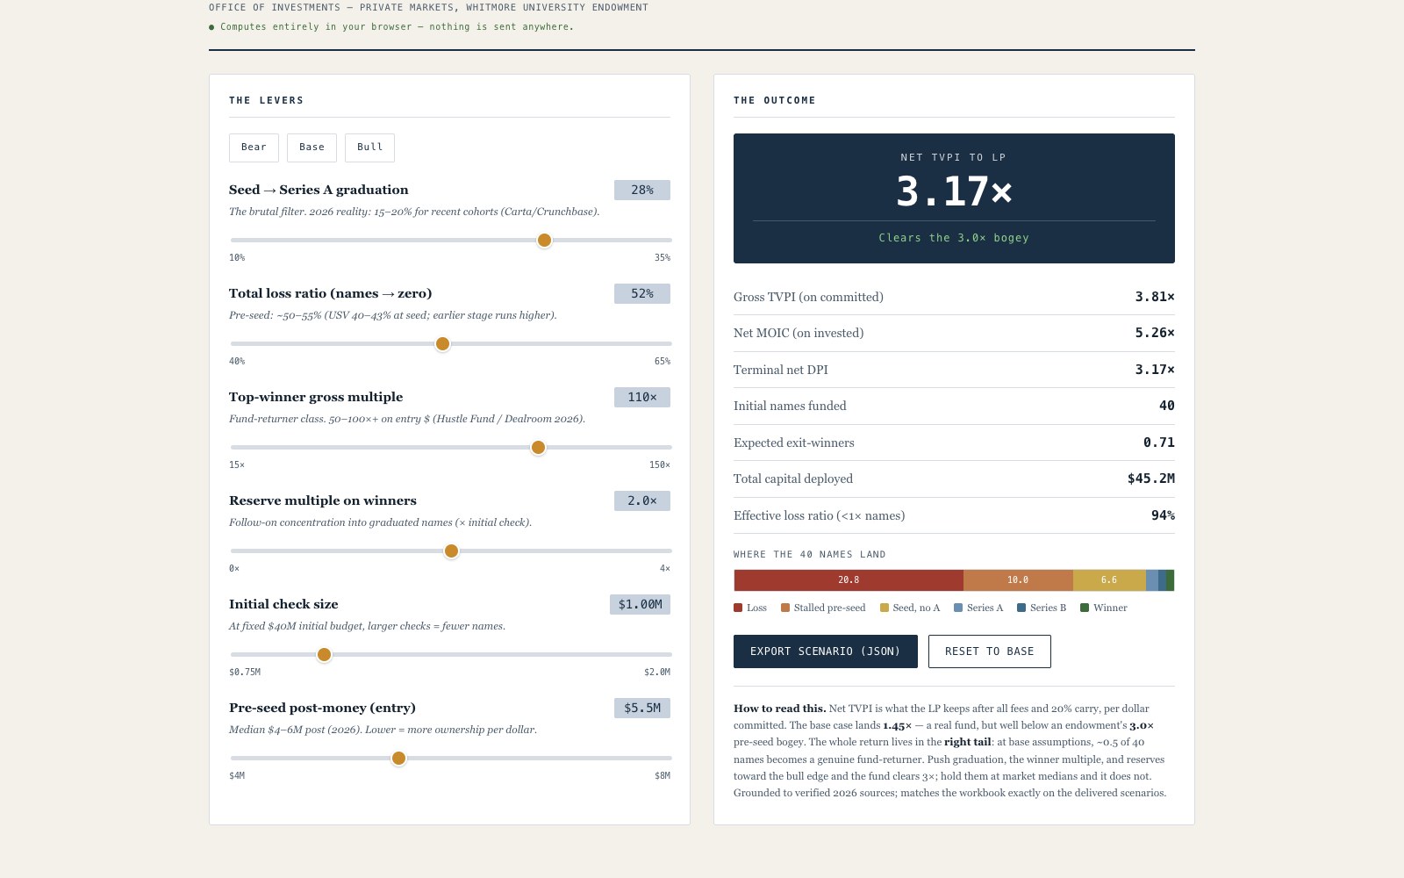
Task: Click the Effective loss ratio value 94%
Action: pyautogui.click(x=1163, y=515)
